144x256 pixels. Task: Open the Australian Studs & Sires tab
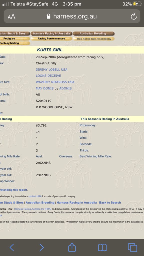pyautogui.click(x=15, y=33)
